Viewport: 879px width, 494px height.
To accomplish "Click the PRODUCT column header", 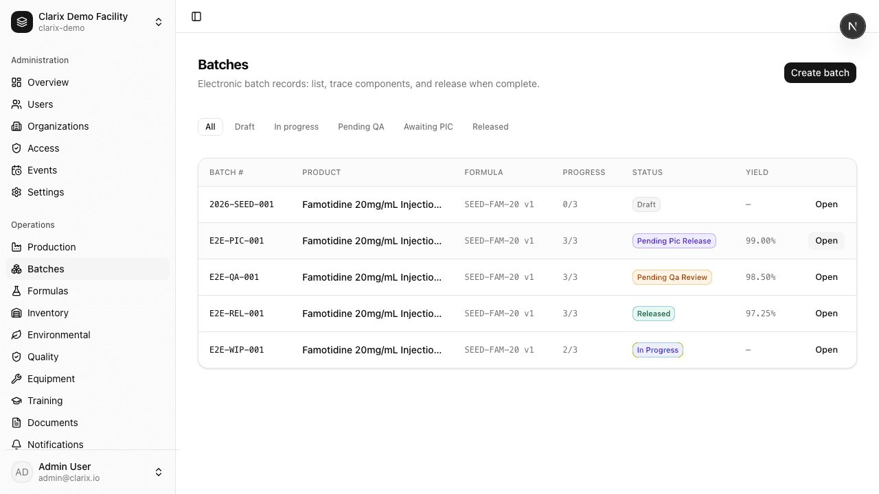I will click(321, 172).
